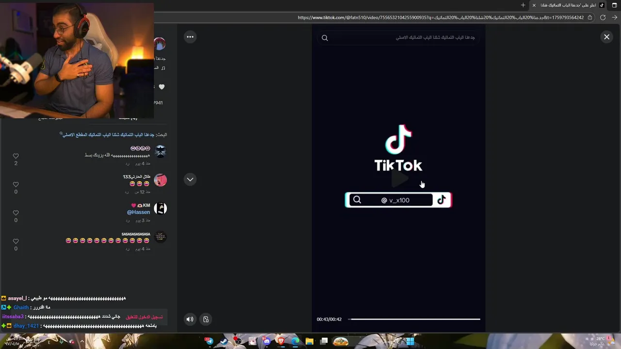Open SASASASASASASA commenter's avatar
This screenshot has height=349, width=621.
point(160,237)
